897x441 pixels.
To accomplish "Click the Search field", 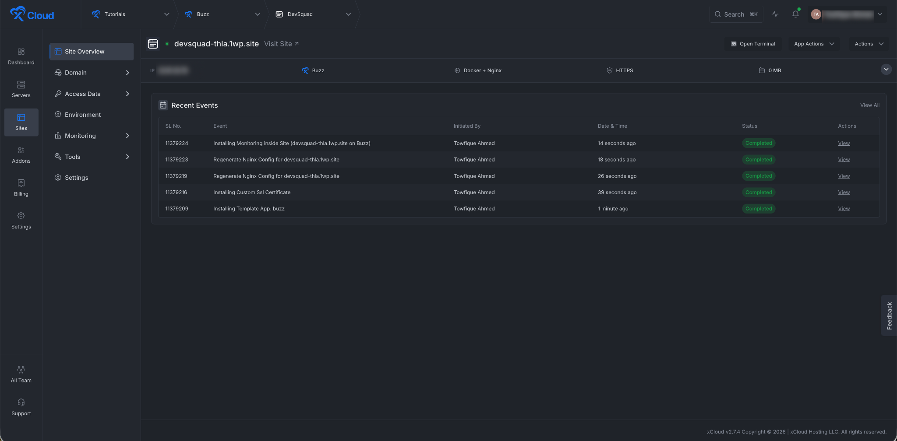I will [736, 14].
